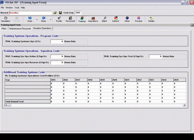Click the TR49 Training Sys Ops Test input
This screenshot has height=140, width=194.
155,57
